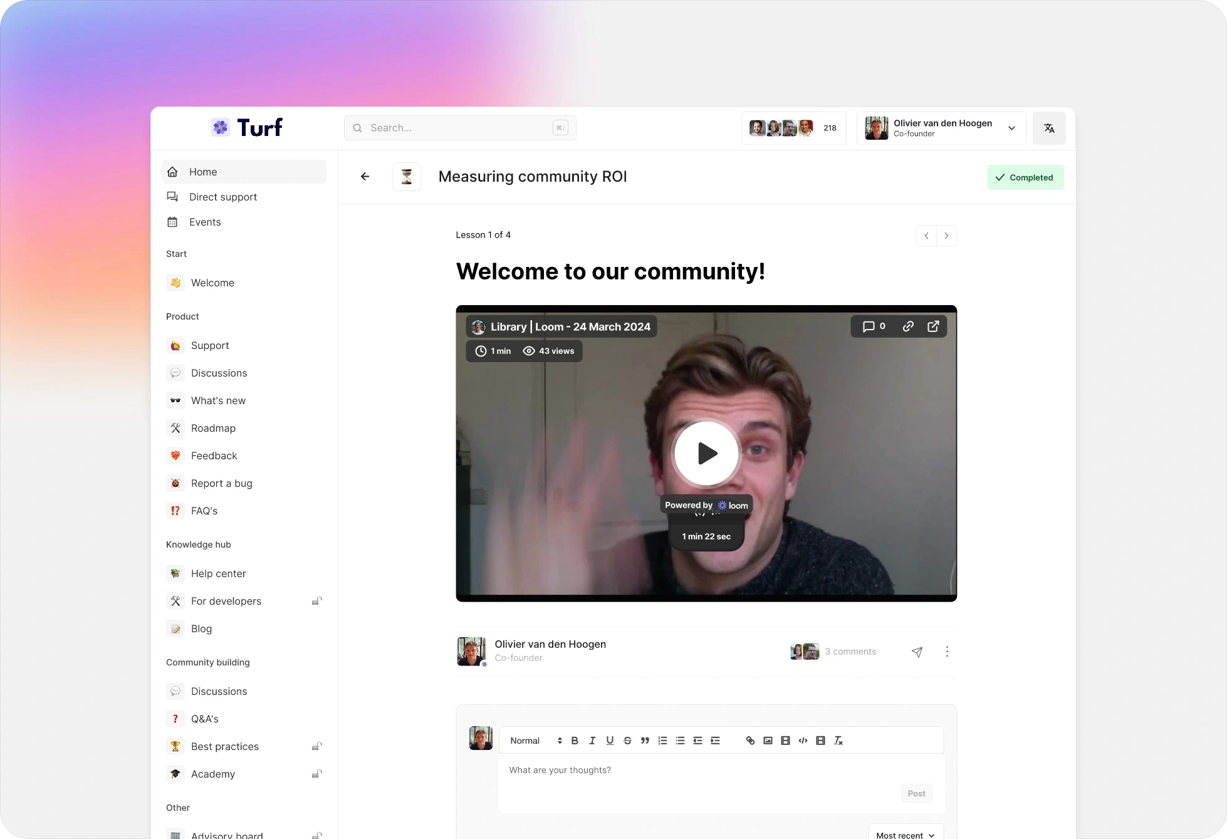The width and height of the screenshot is (1227, 839).
Task: Copy the Loom video link icon
Action: (907, 326)
